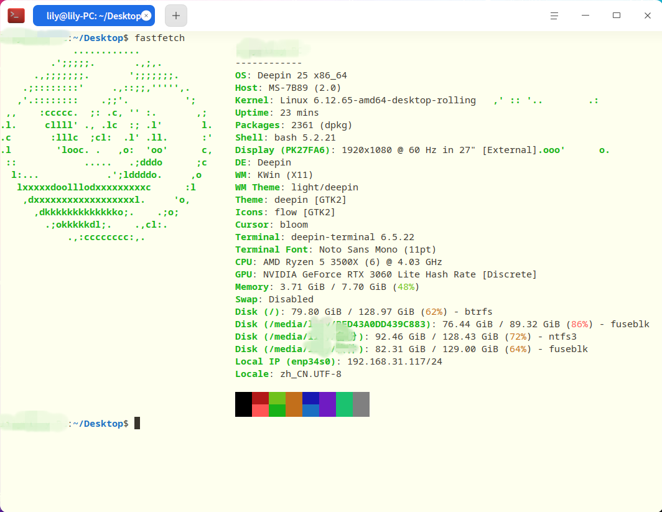Click the black color block in palette
The width and height of the screenshot is (662, 512).
coord(243,404)
